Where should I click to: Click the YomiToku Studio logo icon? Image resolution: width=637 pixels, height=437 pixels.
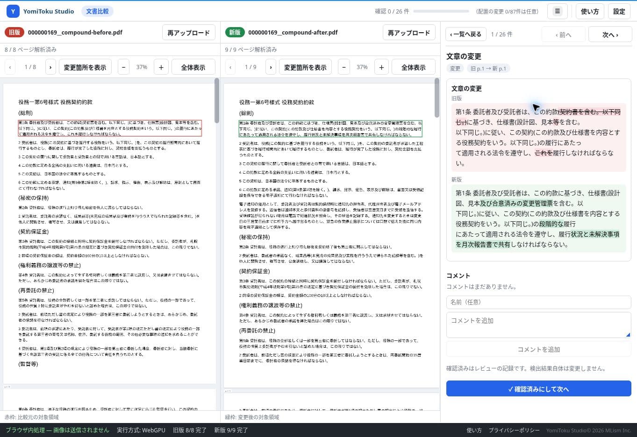click(13, 11)
